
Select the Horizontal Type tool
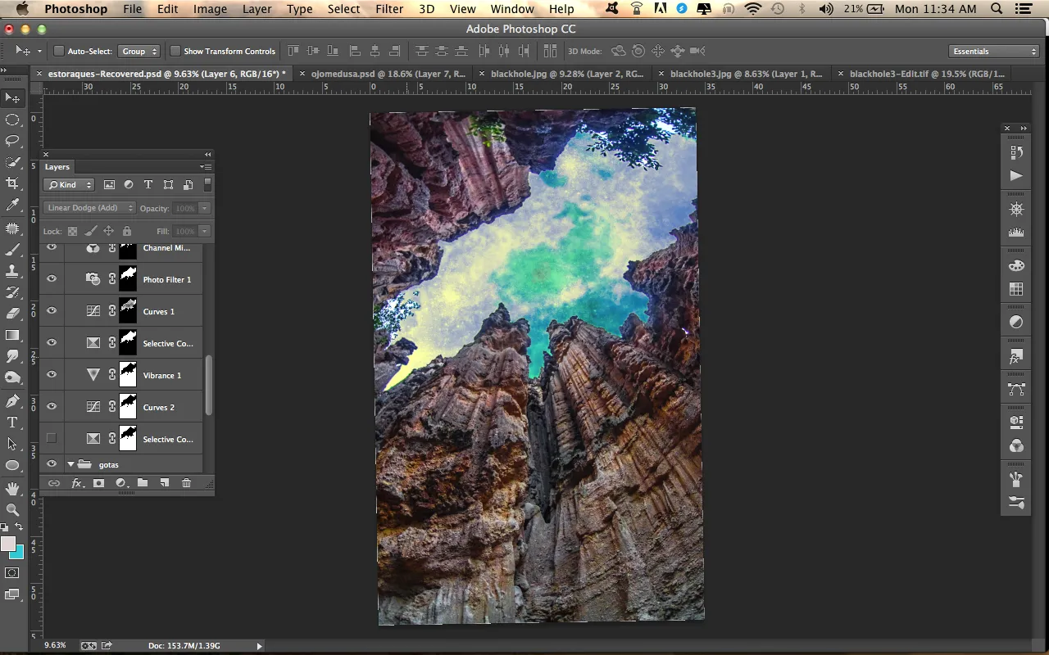click(x=12, y=422)
